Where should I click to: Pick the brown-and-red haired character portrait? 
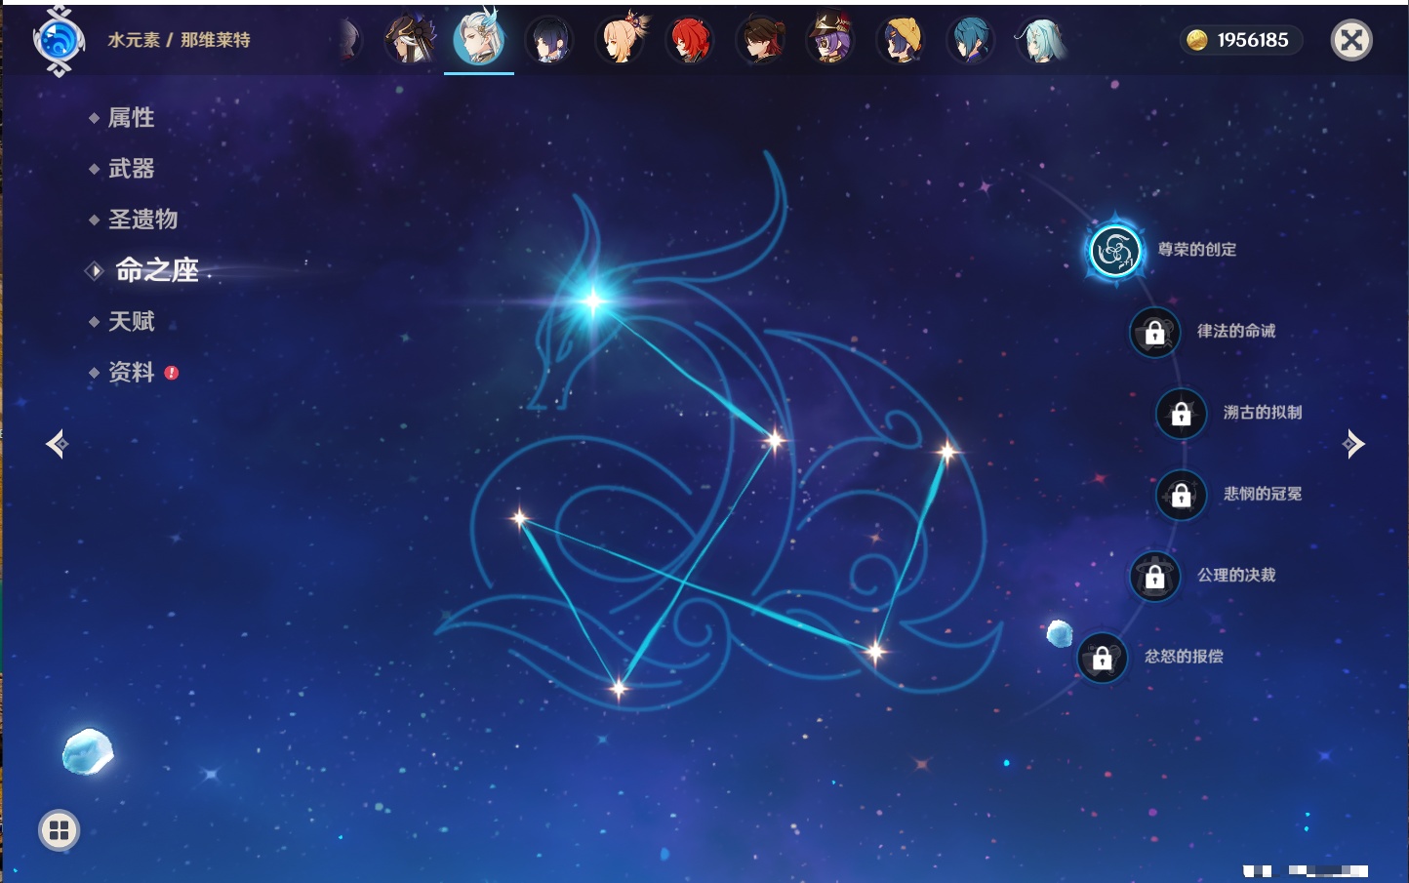[760, 41]
